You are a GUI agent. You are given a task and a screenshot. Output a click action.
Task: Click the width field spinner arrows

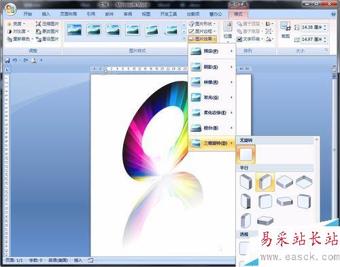click(x=325, y=39)
